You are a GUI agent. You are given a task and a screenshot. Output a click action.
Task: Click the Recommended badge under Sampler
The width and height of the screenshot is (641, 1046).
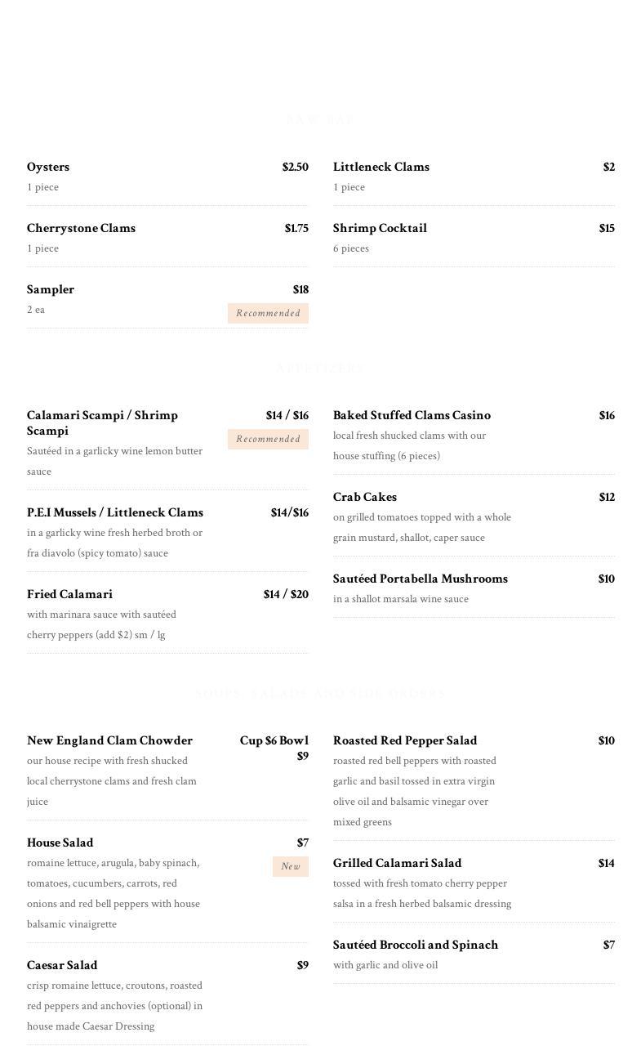tap(268, 313)
